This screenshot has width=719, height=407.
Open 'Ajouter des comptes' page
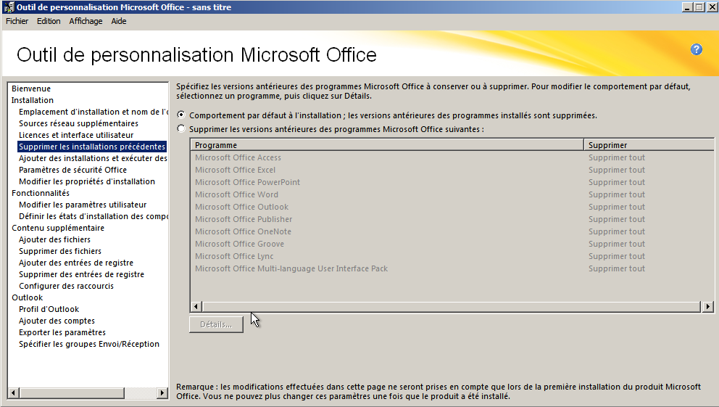(x=57, y=321)
